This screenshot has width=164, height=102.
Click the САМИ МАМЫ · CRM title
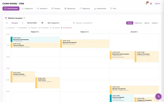tap(13, 4)
